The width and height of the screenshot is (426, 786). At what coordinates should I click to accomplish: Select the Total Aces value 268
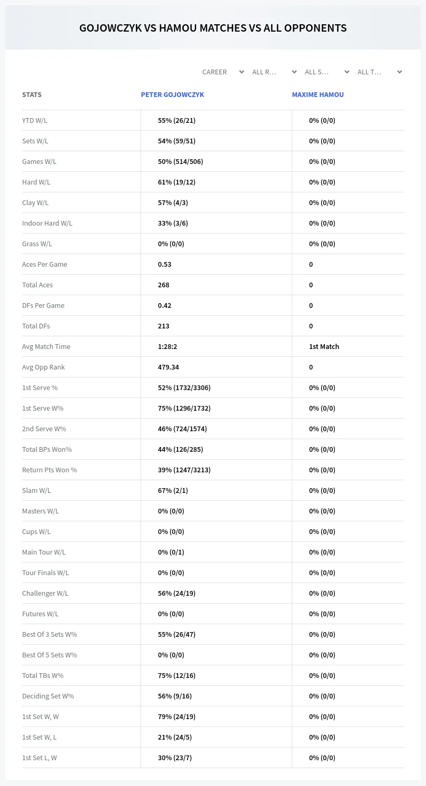pos(164,285)
